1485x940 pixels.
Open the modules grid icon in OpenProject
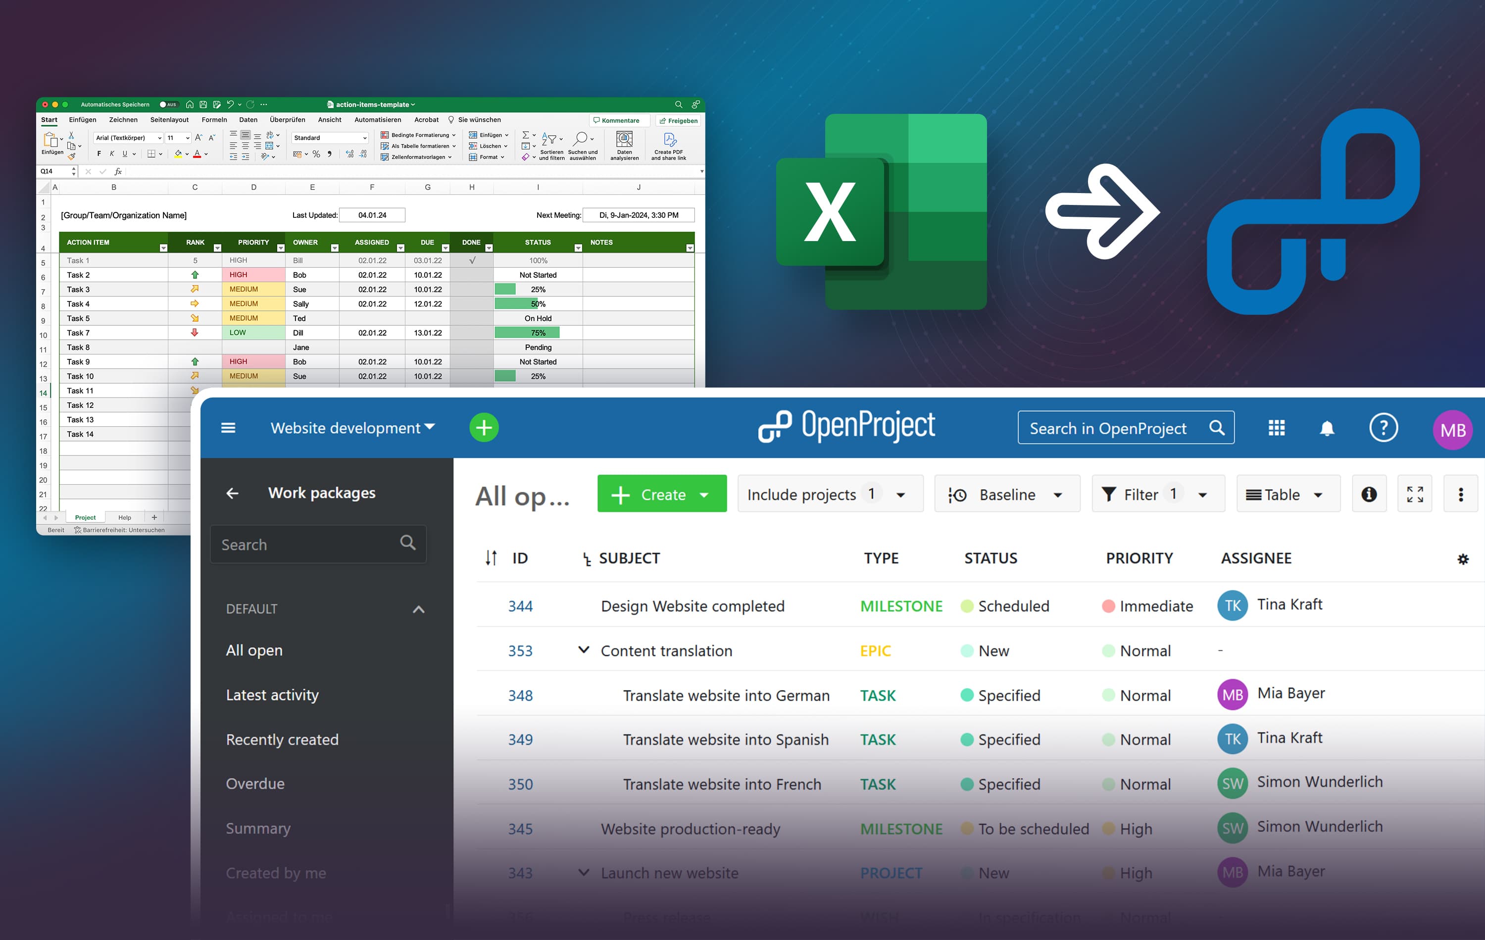click(1276, 428)
